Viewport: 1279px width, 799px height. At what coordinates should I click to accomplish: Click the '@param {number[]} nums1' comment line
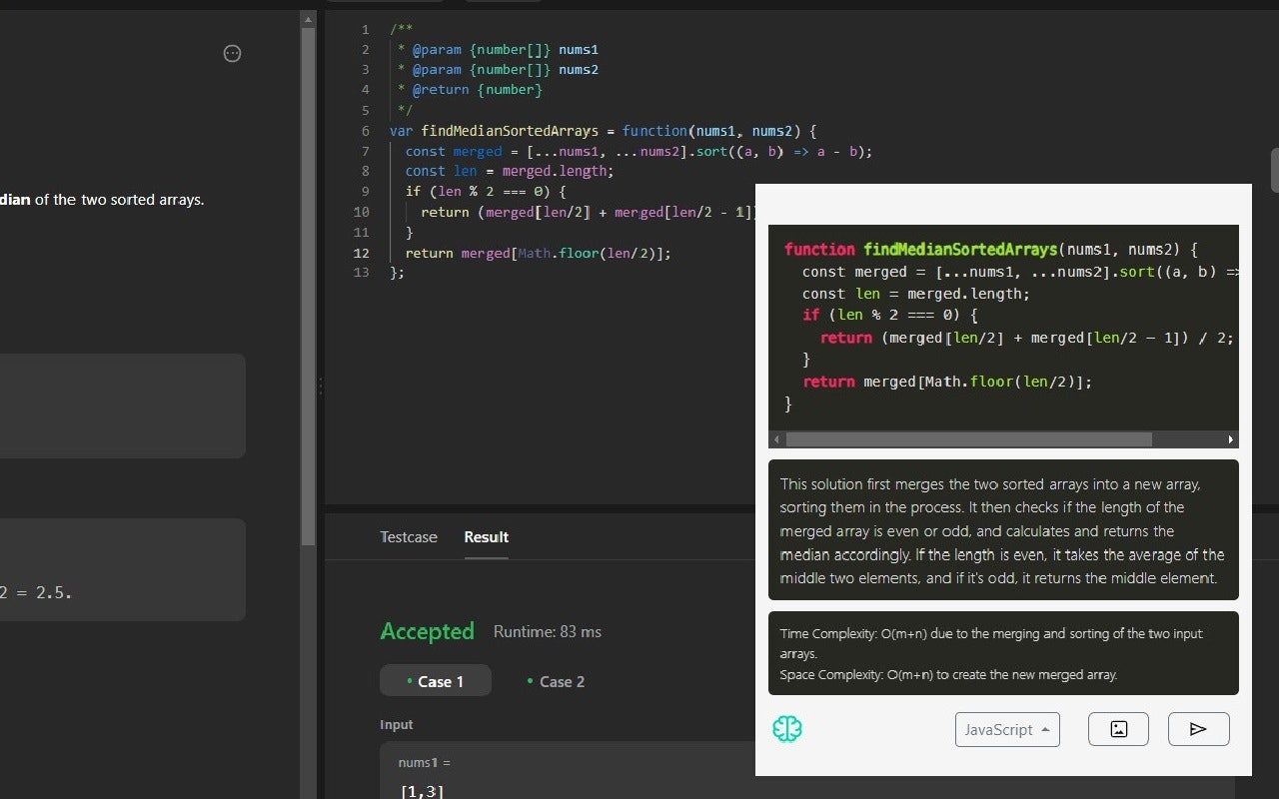tap(498, 49)
